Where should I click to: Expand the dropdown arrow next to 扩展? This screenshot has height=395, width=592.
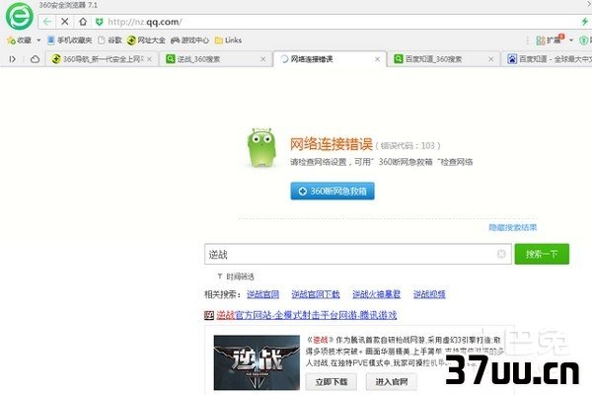571,40
